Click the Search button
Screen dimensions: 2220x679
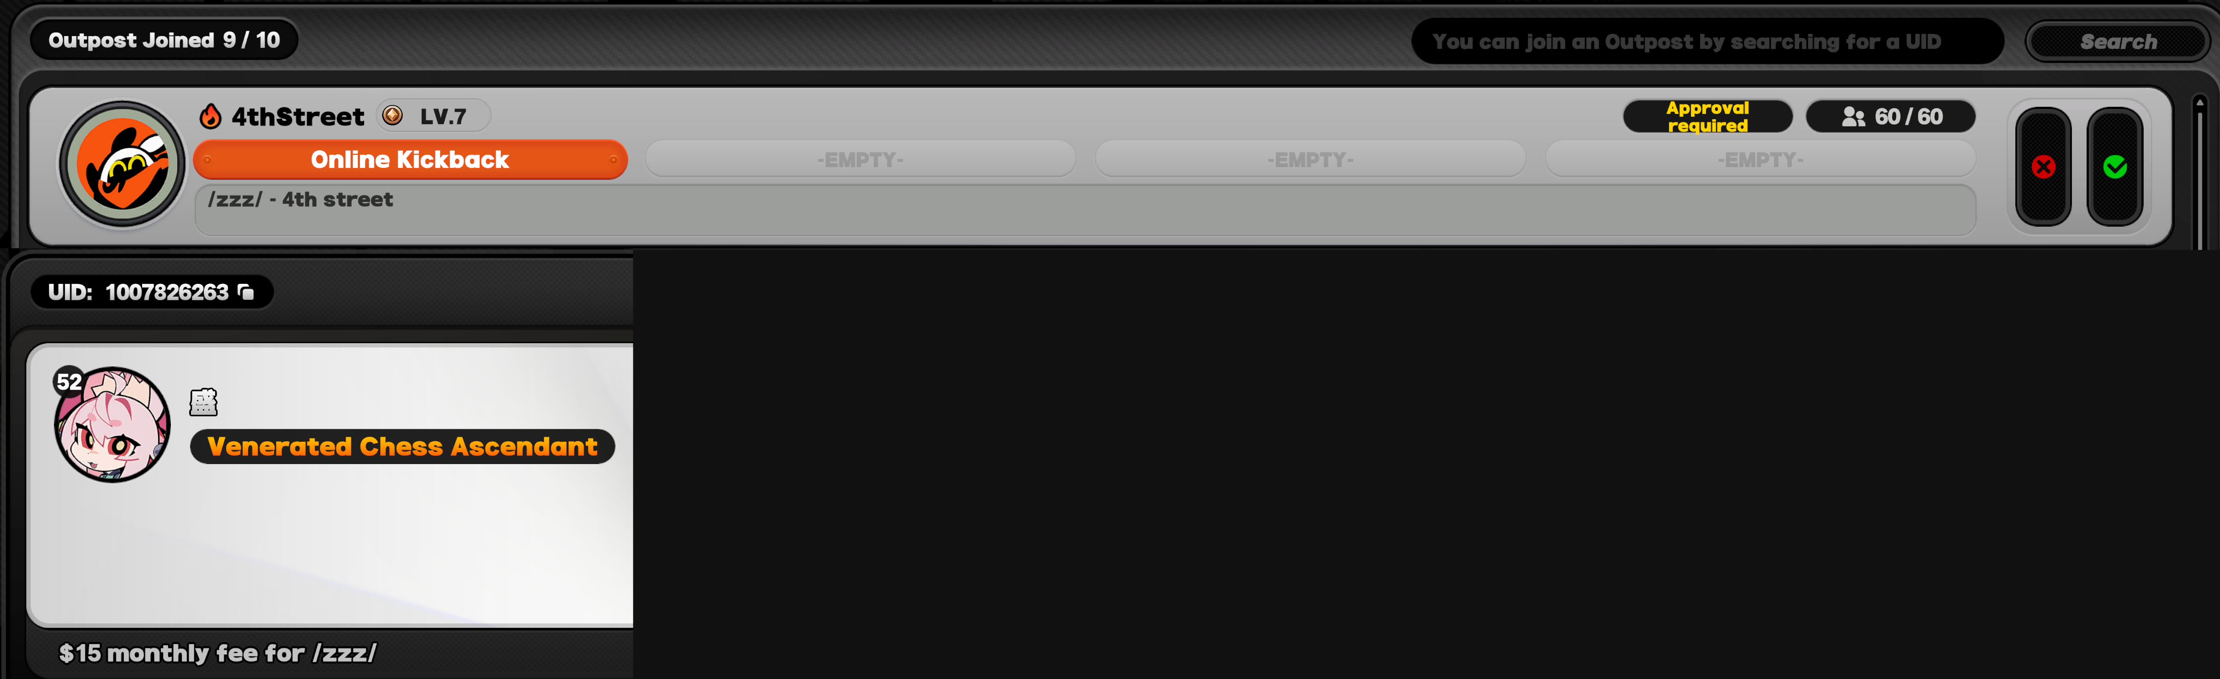click(2118, 42)
